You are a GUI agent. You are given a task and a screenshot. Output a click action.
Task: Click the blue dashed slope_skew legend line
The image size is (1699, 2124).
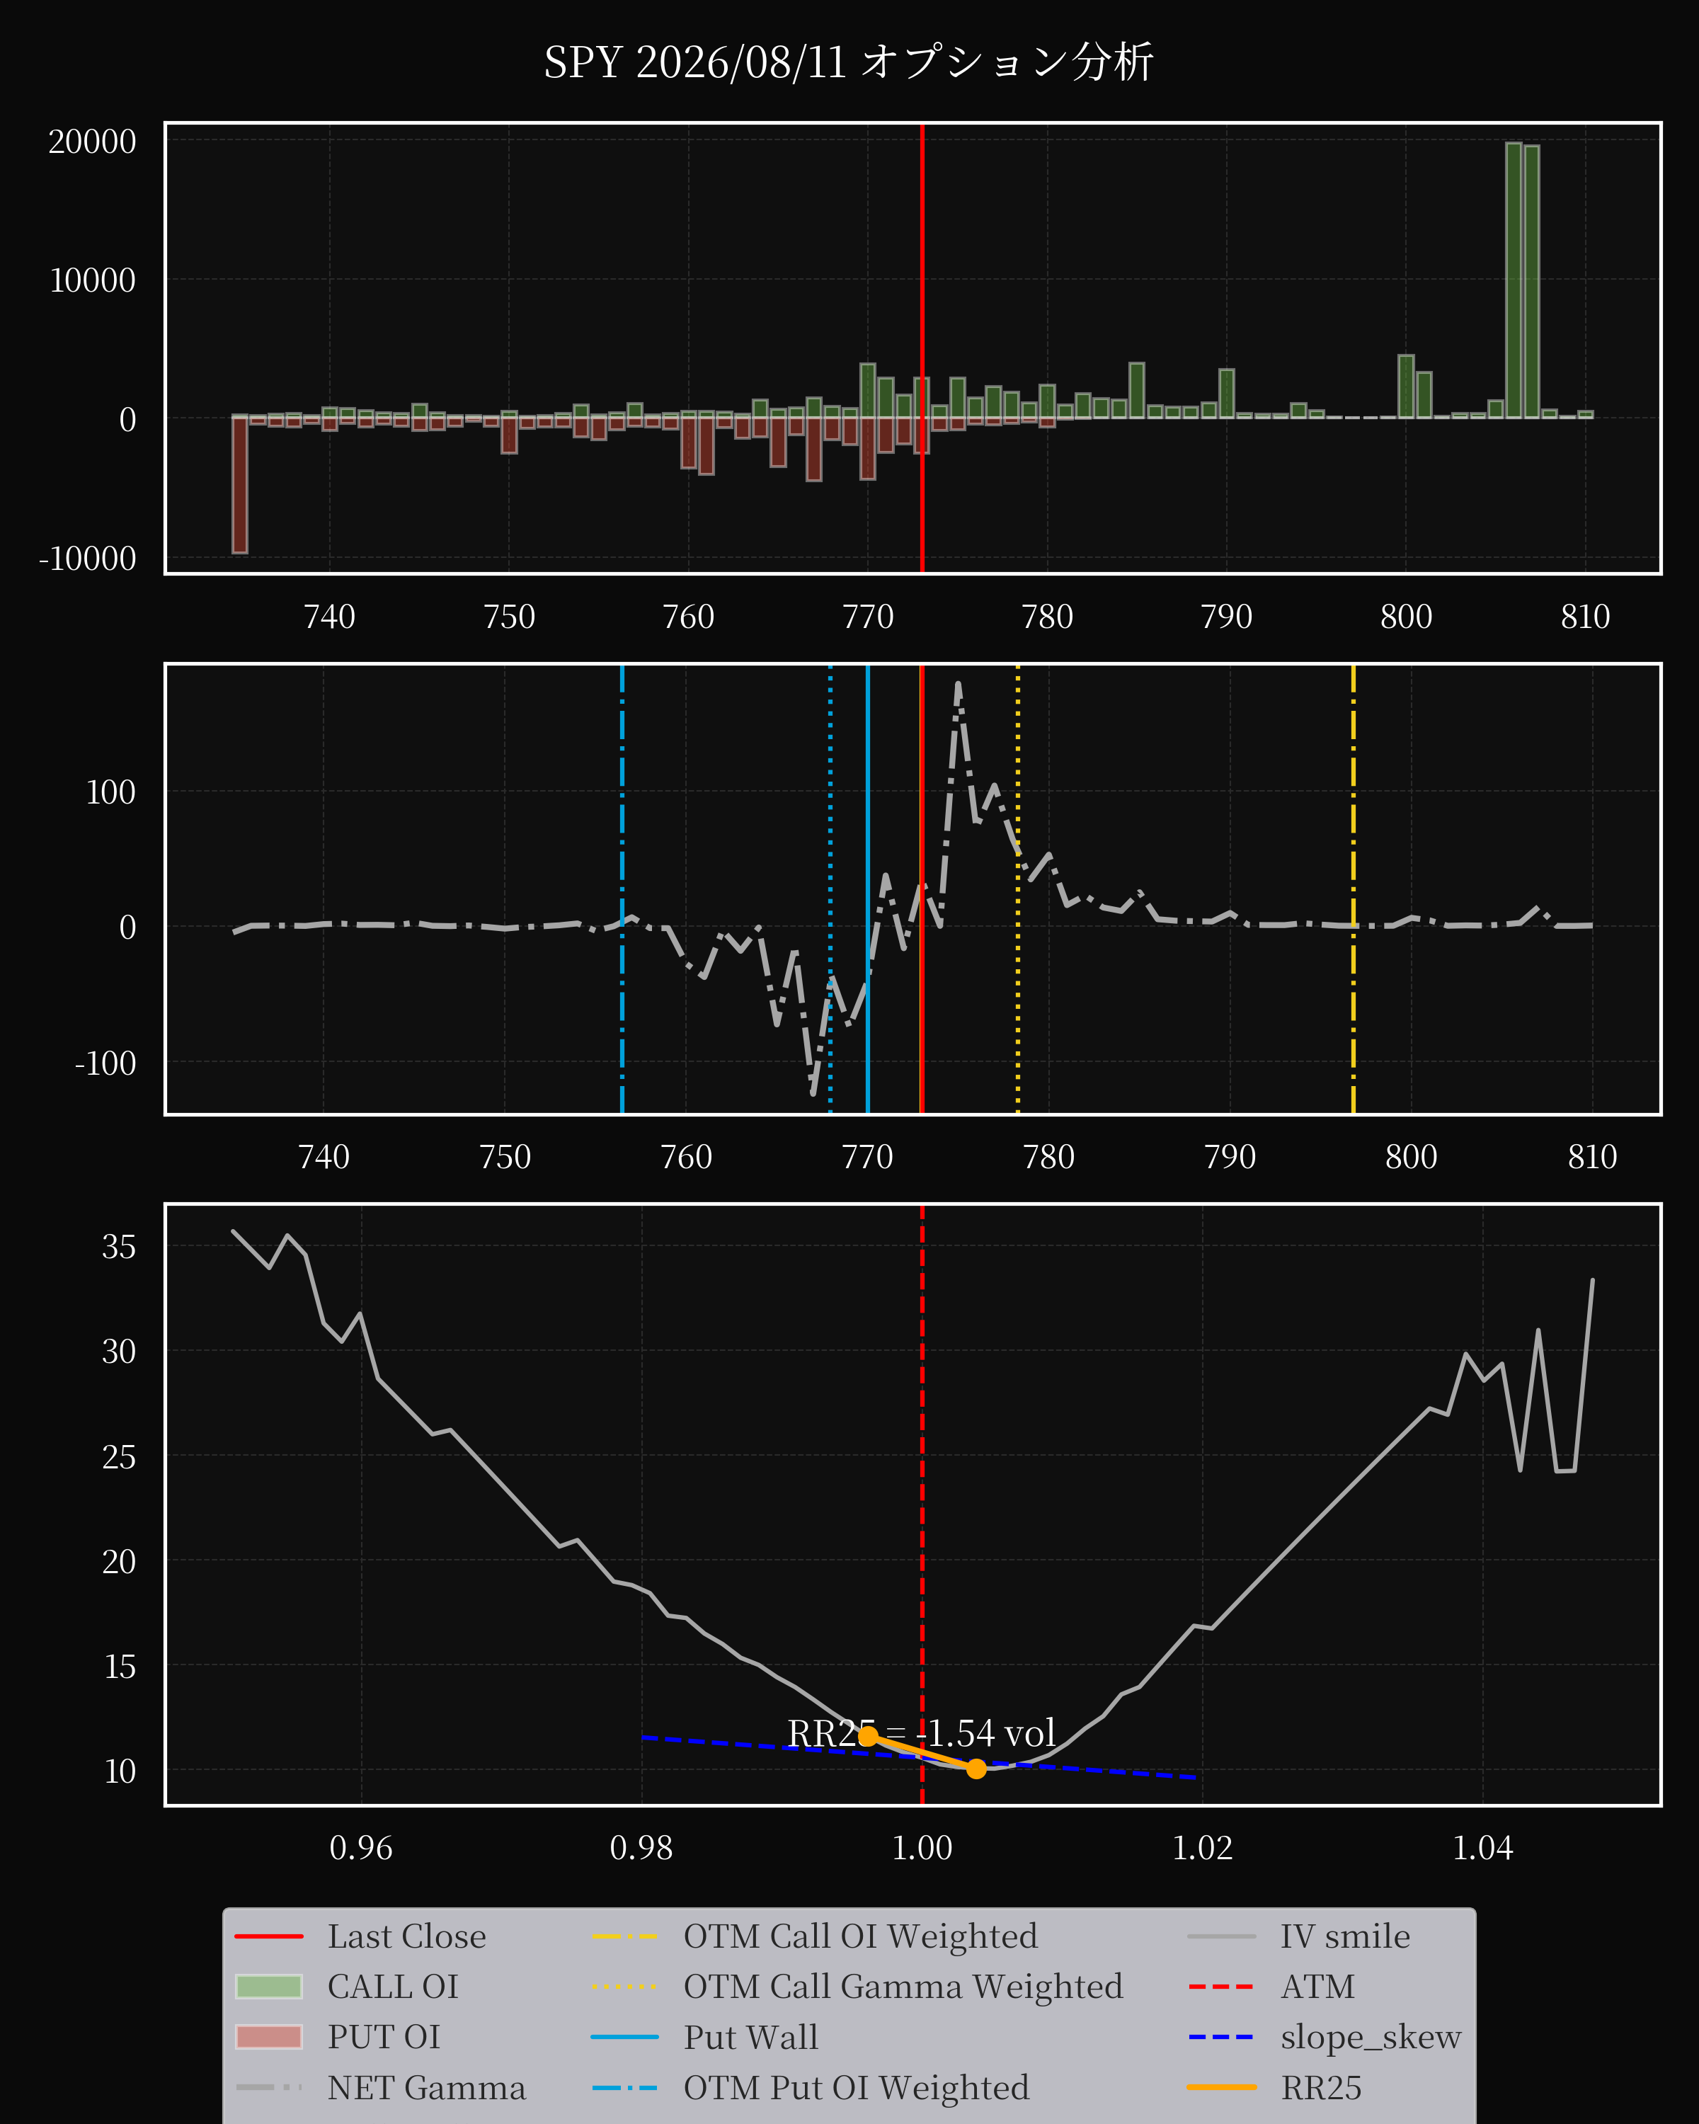1221,2038
